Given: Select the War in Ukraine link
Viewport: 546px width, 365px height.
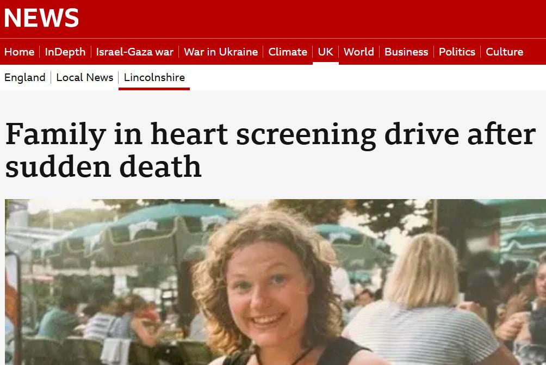Looking at the screenshot, I should point(221,52).
